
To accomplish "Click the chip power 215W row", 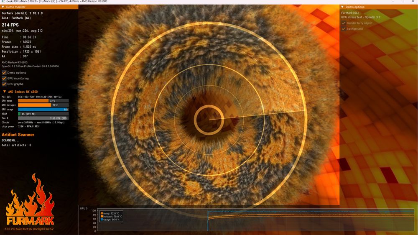I will click(20, 126).
